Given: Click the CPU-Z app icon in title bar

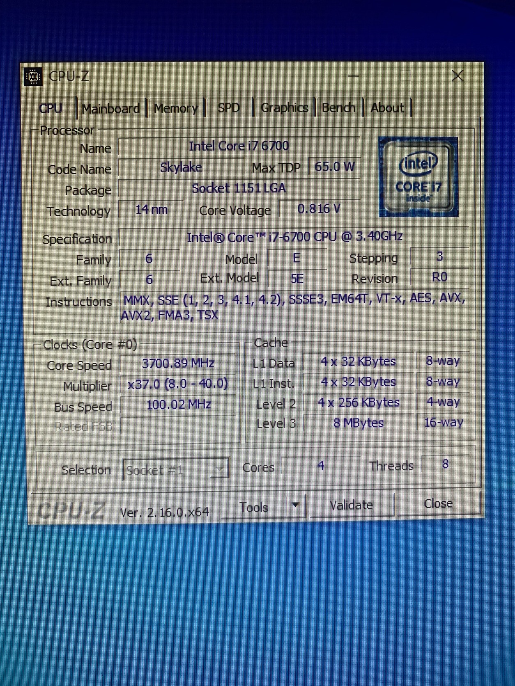Looking at the screenshot, I should pyautogui.click(x=33, y=76).
